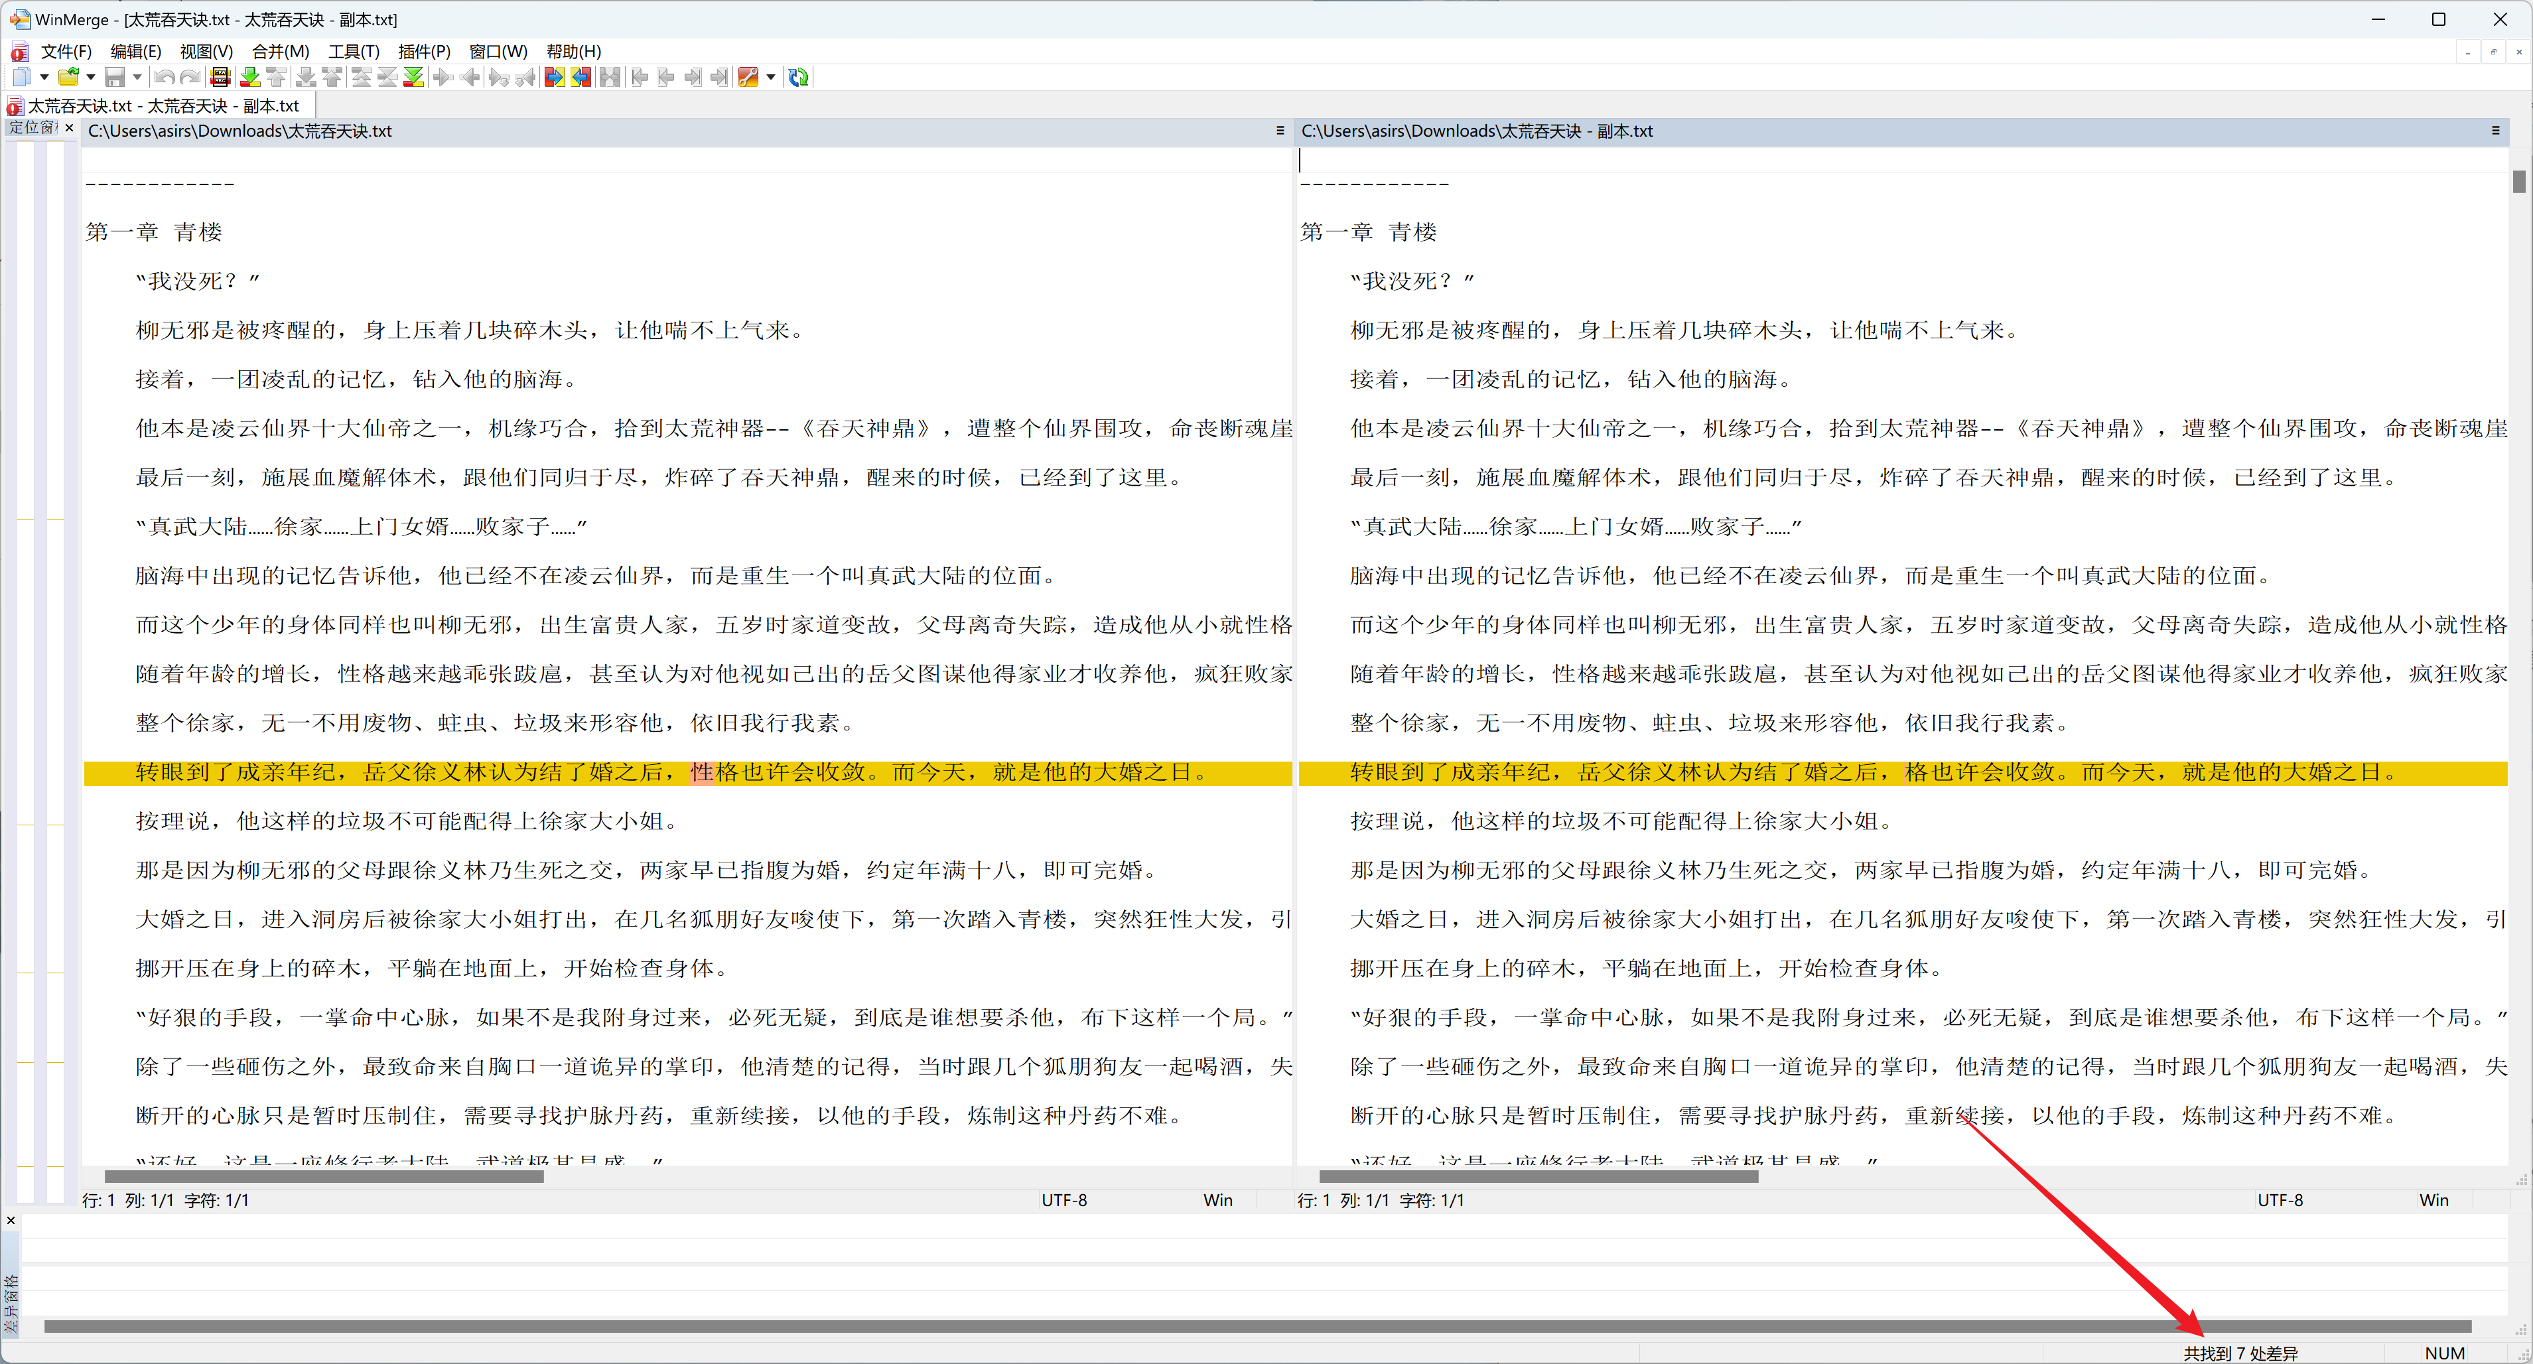2533x1364 pixels.
Task: Refresh the comparison with the blue-green arrows icon
Action: pos(799,77)
